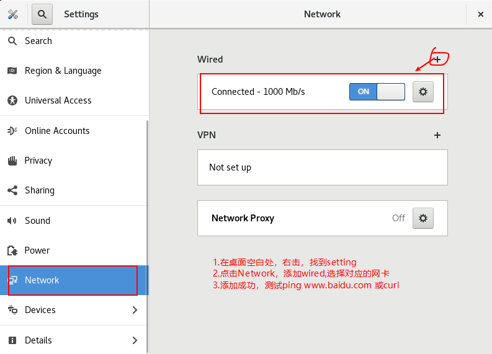Click the VPN Not set up box
The image size is (492, 354).
point(323,167)
